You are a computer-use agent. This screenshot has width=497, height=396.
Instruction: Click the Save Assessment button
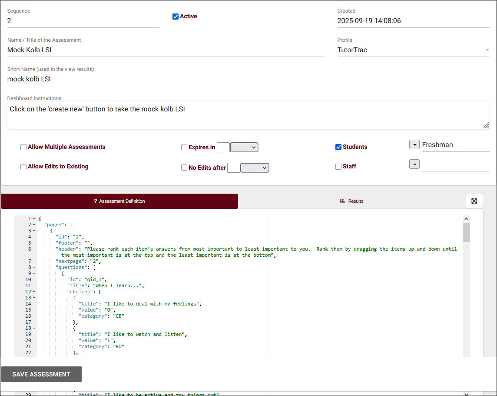pos(41,374)
